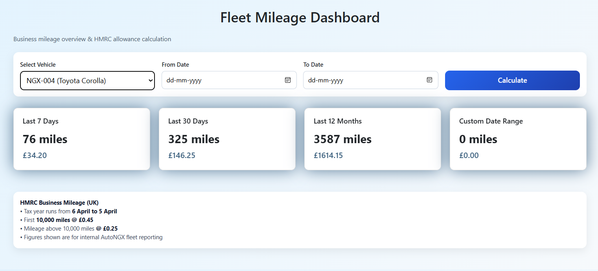The height and width of the screenshot is (271, 598).
Task: Expand the Select Vehicle dropdown
Action: coord(87,81)
